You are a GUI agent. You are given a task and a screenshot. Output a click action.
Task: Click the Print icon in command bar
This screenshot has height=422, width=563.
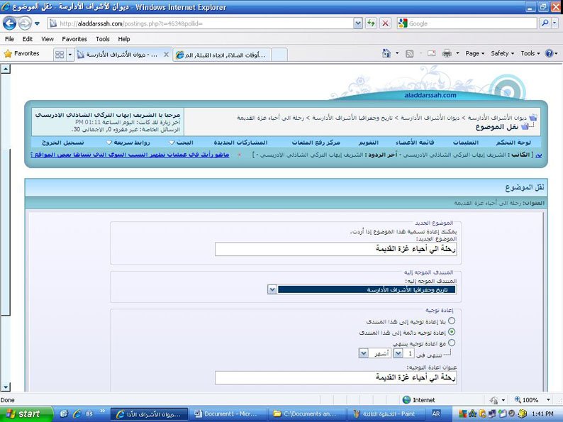[447, 53]
